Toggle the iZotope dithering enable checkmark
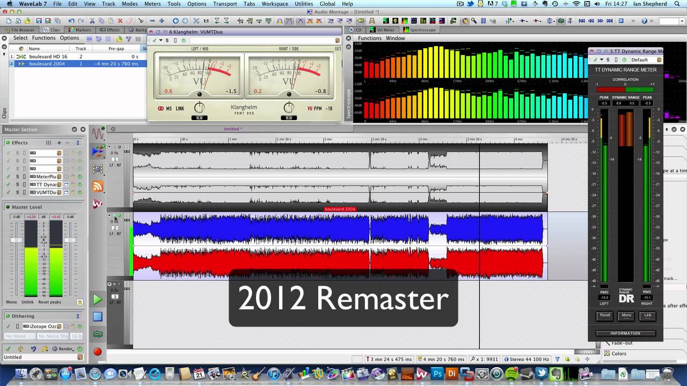Screen dimensions: 687x386 [x=8, y=326]
